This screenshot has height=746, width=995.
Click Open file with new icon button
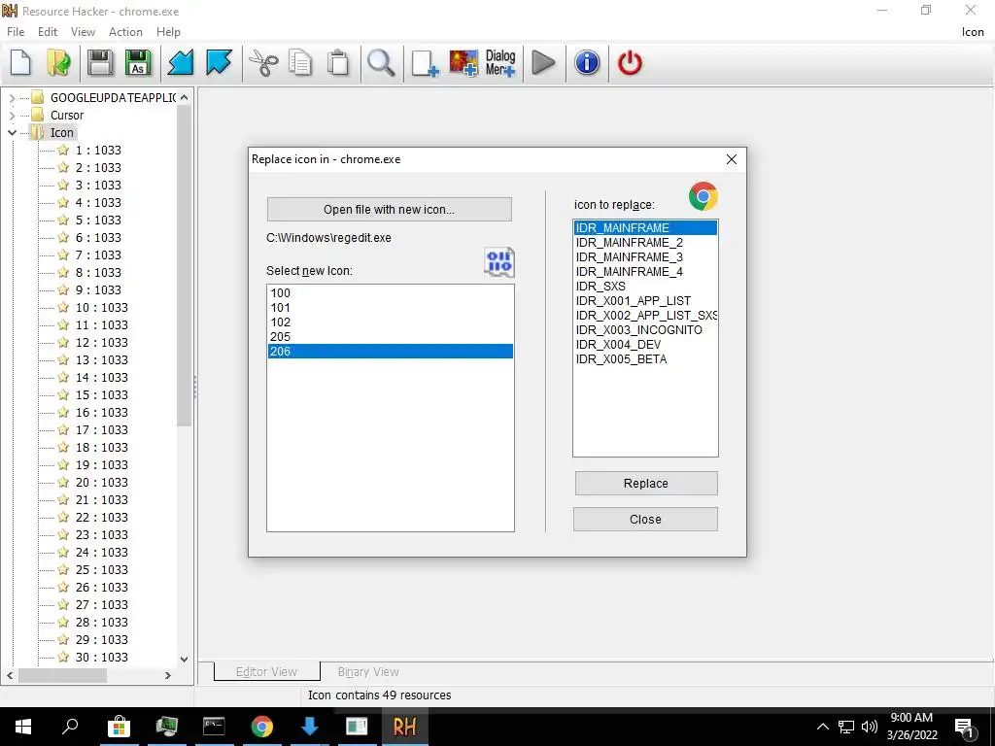pyautogui.click(x=389, y=210)
